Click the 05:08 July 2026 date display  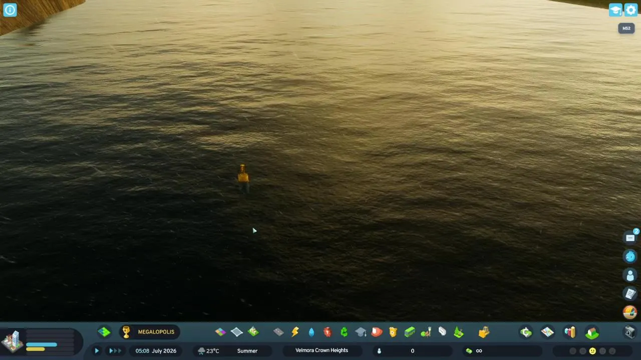156,351
